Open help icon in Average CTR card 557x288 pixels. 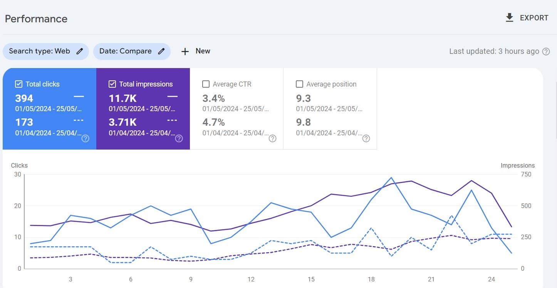click(272, 138)
